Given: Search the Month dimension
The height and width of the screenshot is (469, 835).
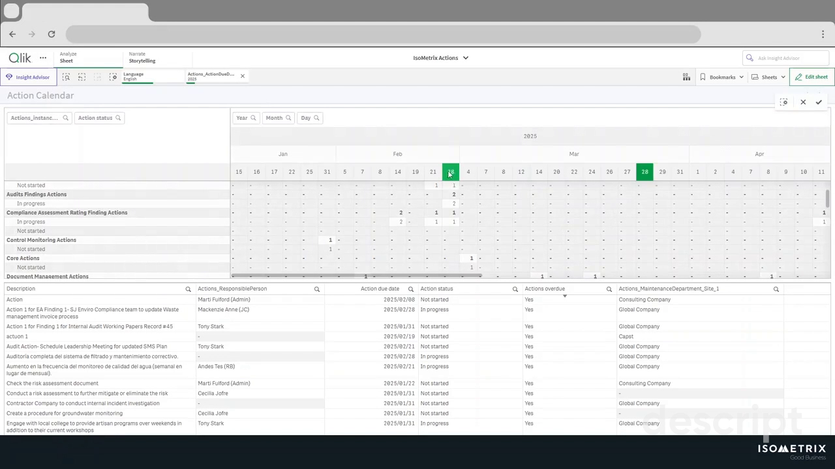Looking at the screenshot, I should tap(288, 118).
